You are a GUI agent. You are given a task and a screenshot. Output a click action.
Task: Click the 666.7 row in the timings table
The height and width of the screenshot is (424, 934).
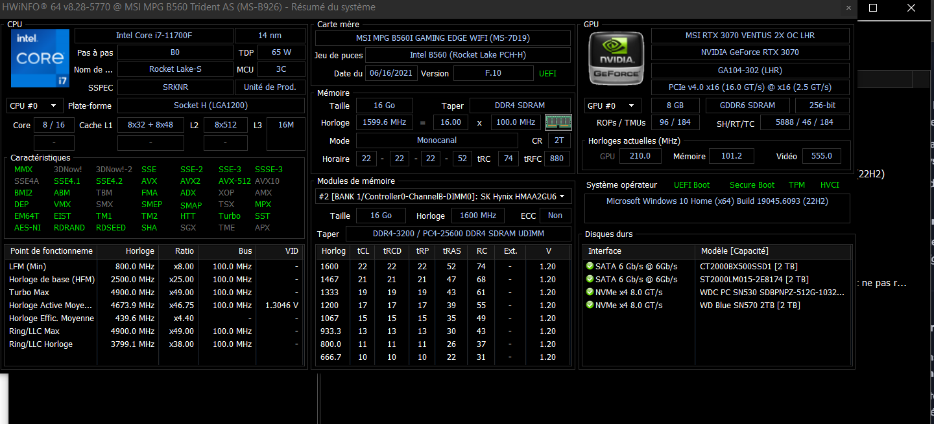444,357
